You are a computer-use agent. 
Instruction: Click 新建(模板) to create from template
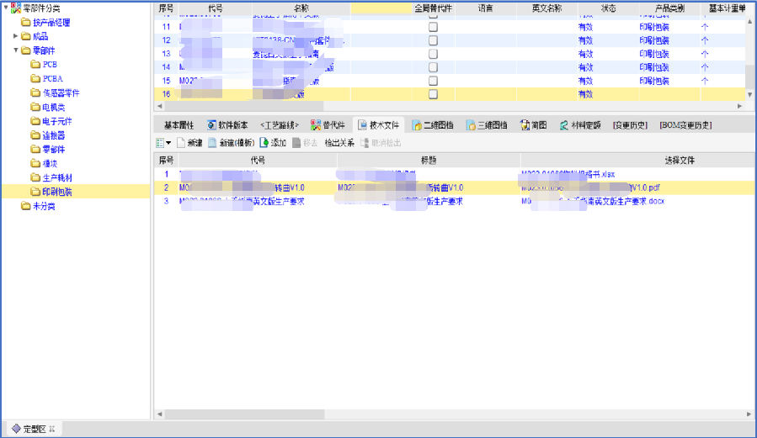232,143
